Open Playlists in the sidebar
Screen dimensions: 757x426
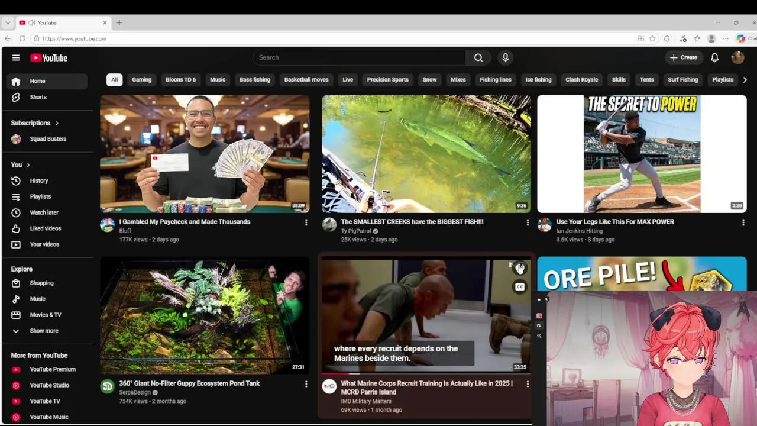coord(47,197)
